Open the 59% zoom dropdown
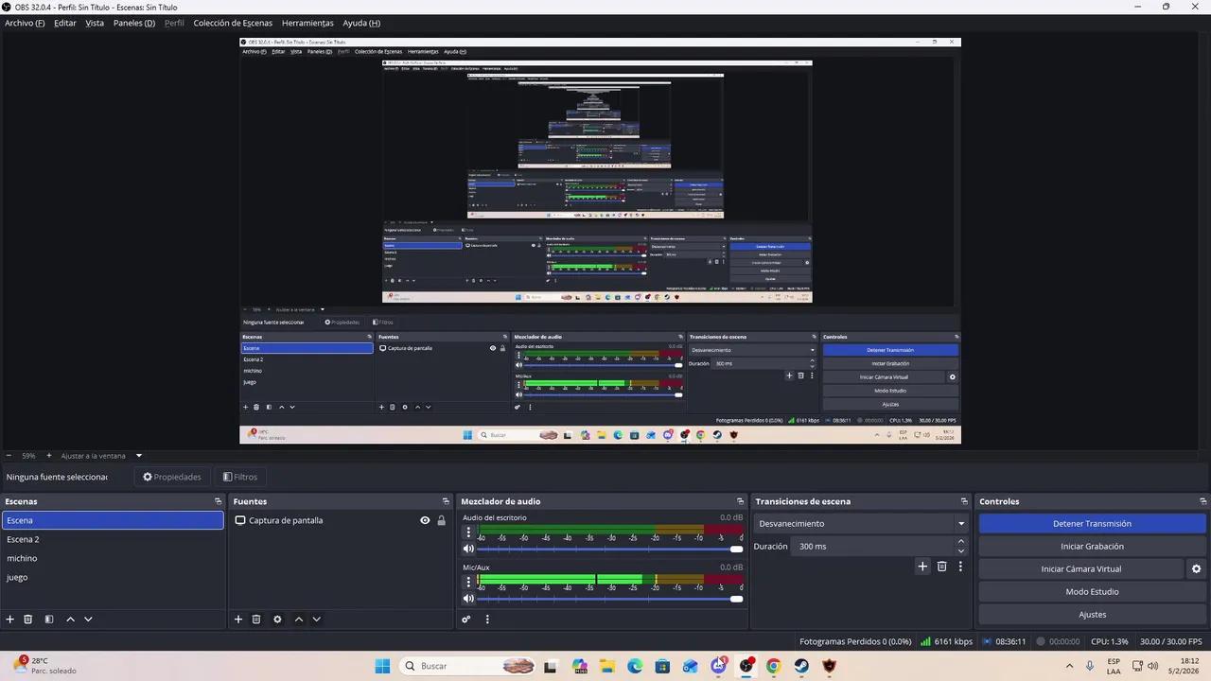 point(30,455)
